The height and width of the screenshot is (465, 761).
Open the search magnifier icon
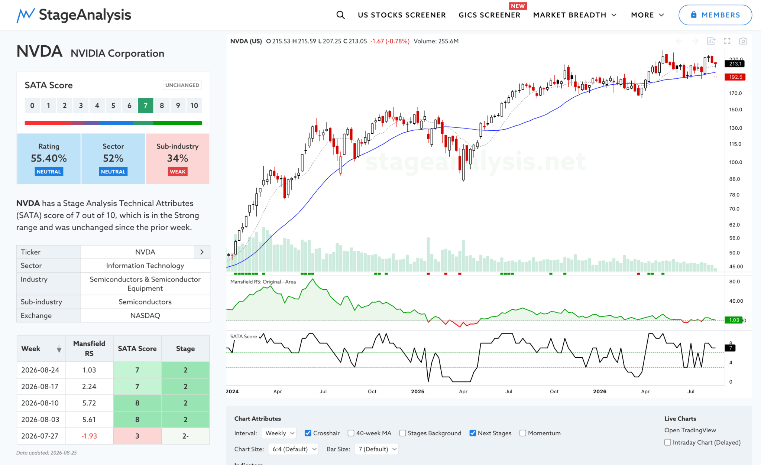click(340, 15)
